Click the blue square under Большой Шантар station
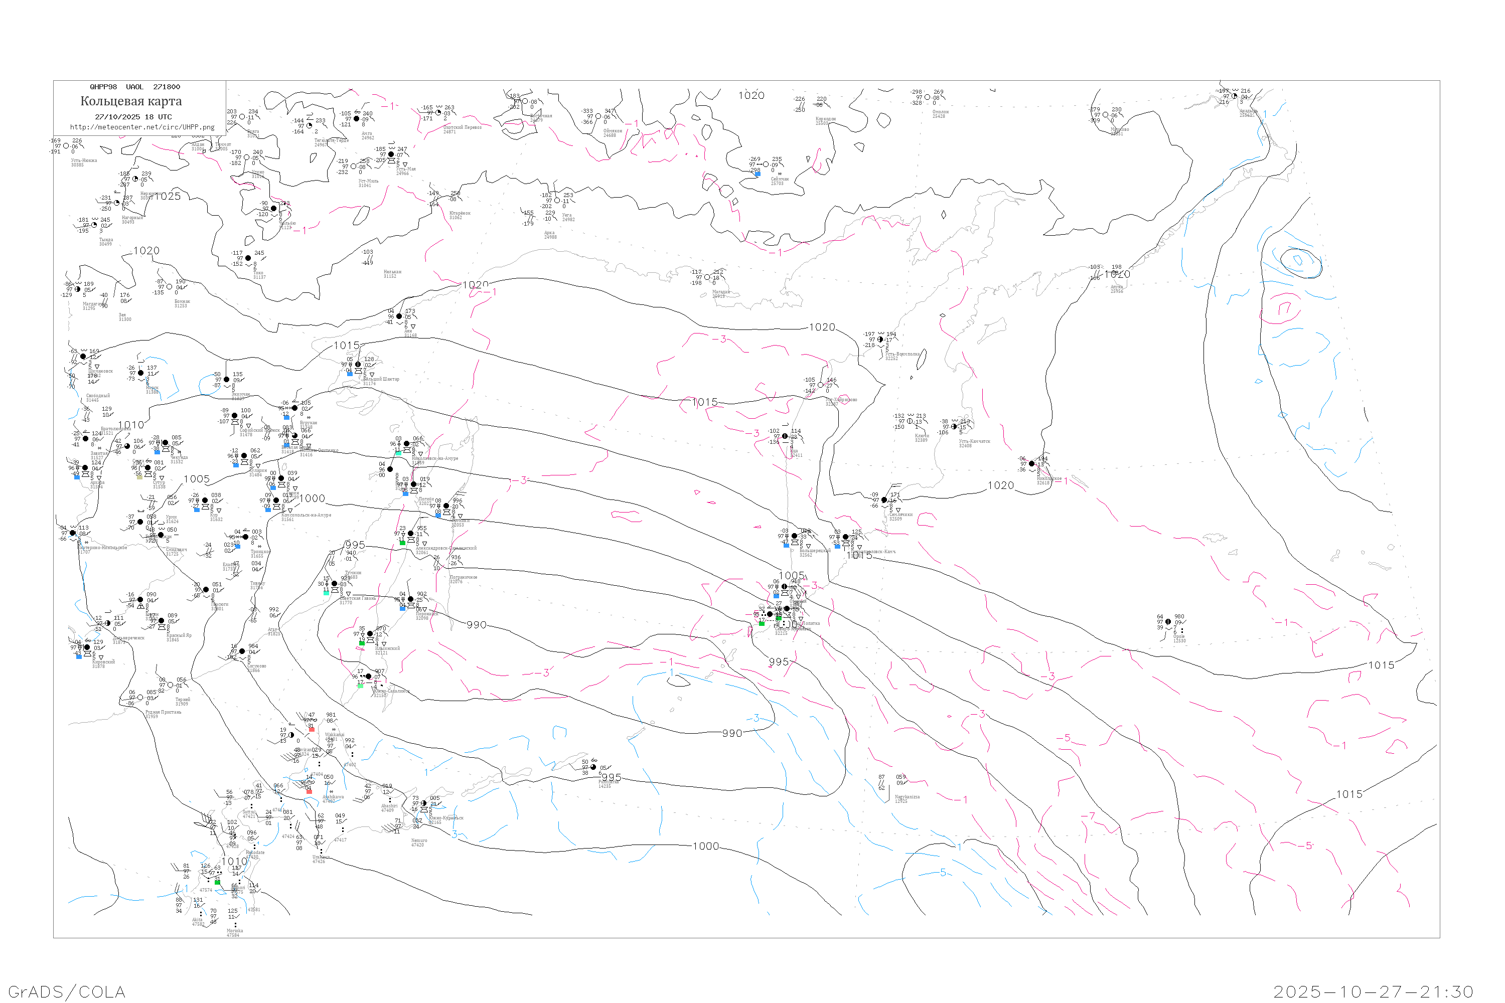Viewport: 1505px width, 1003px height. pos(350,374)
